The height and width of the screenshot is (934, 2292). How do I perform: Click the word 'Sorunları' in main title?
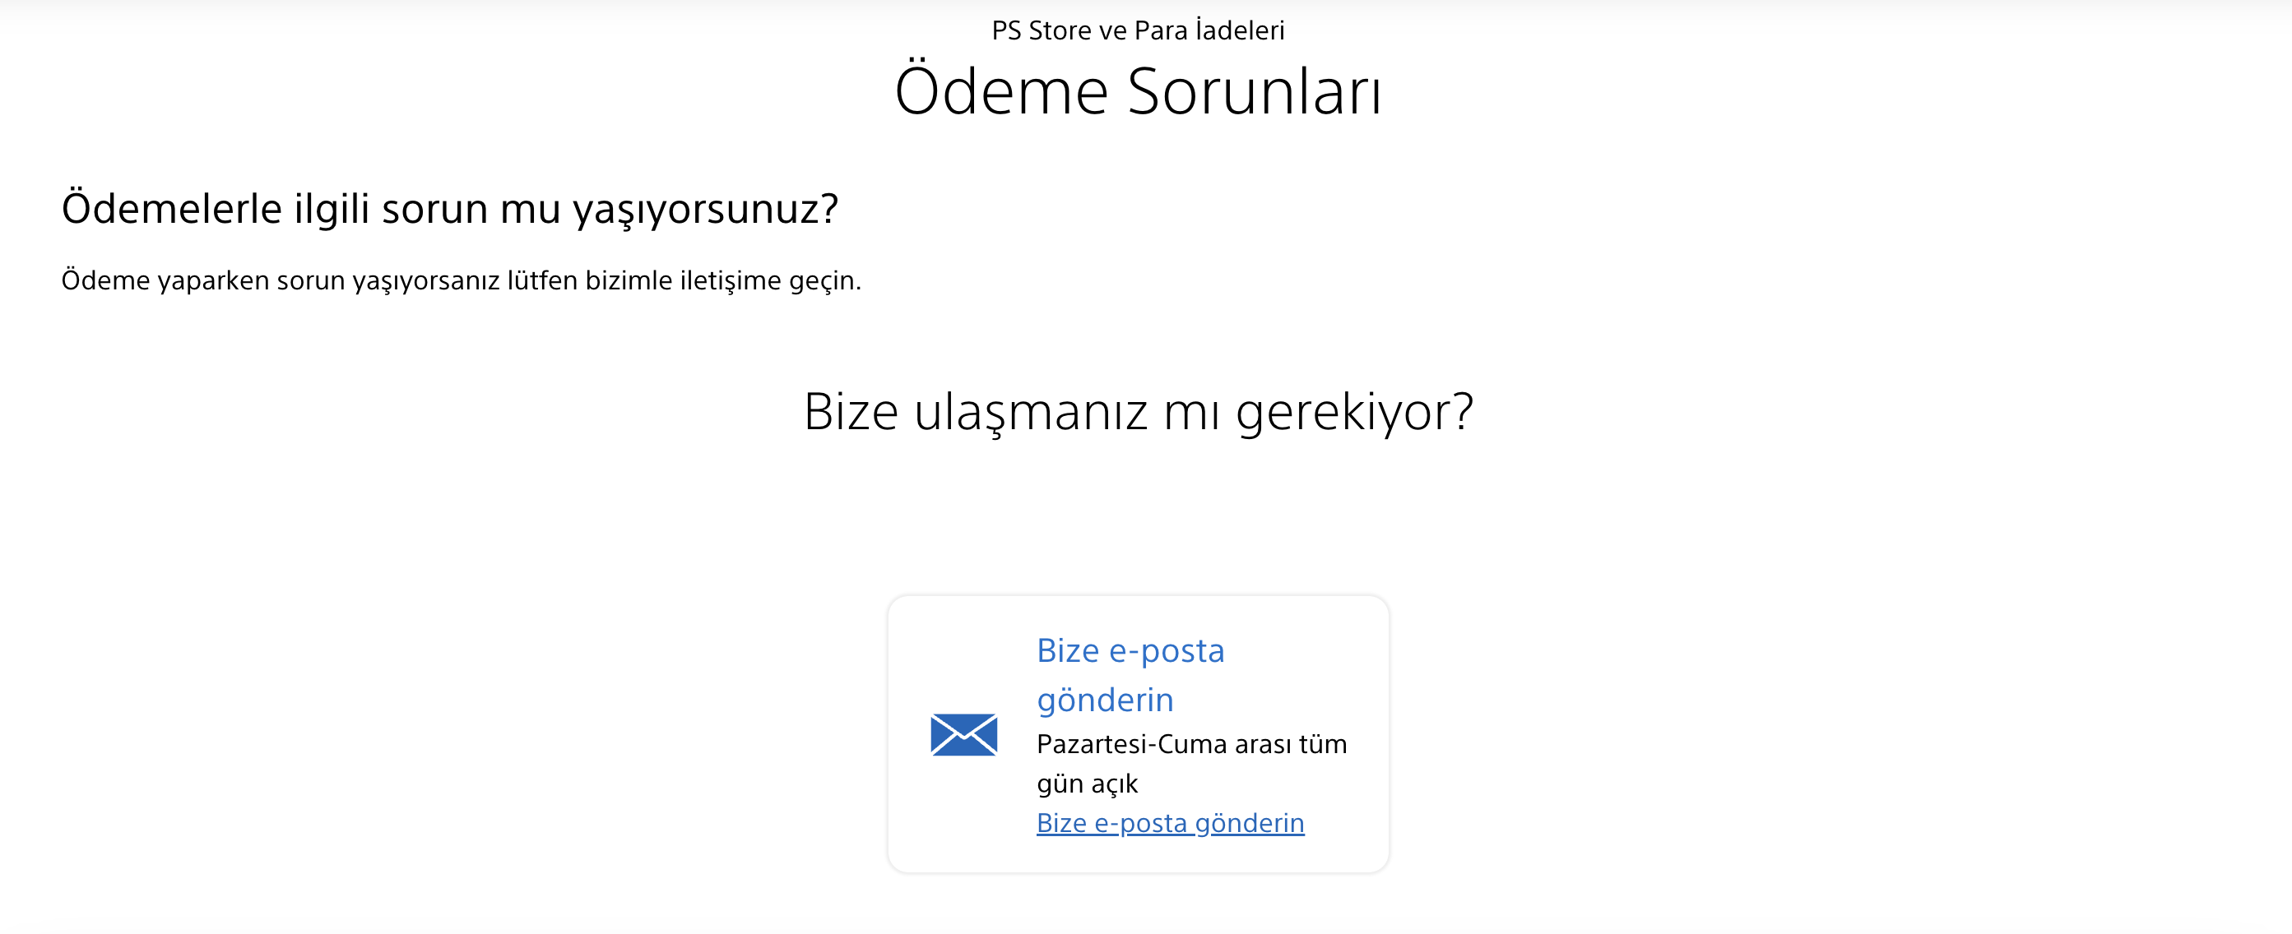point(1255,90)
